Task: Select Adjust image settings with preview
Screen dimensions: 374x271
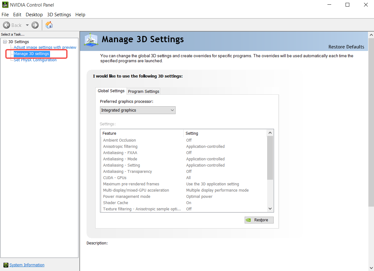Action: [45, 47]
